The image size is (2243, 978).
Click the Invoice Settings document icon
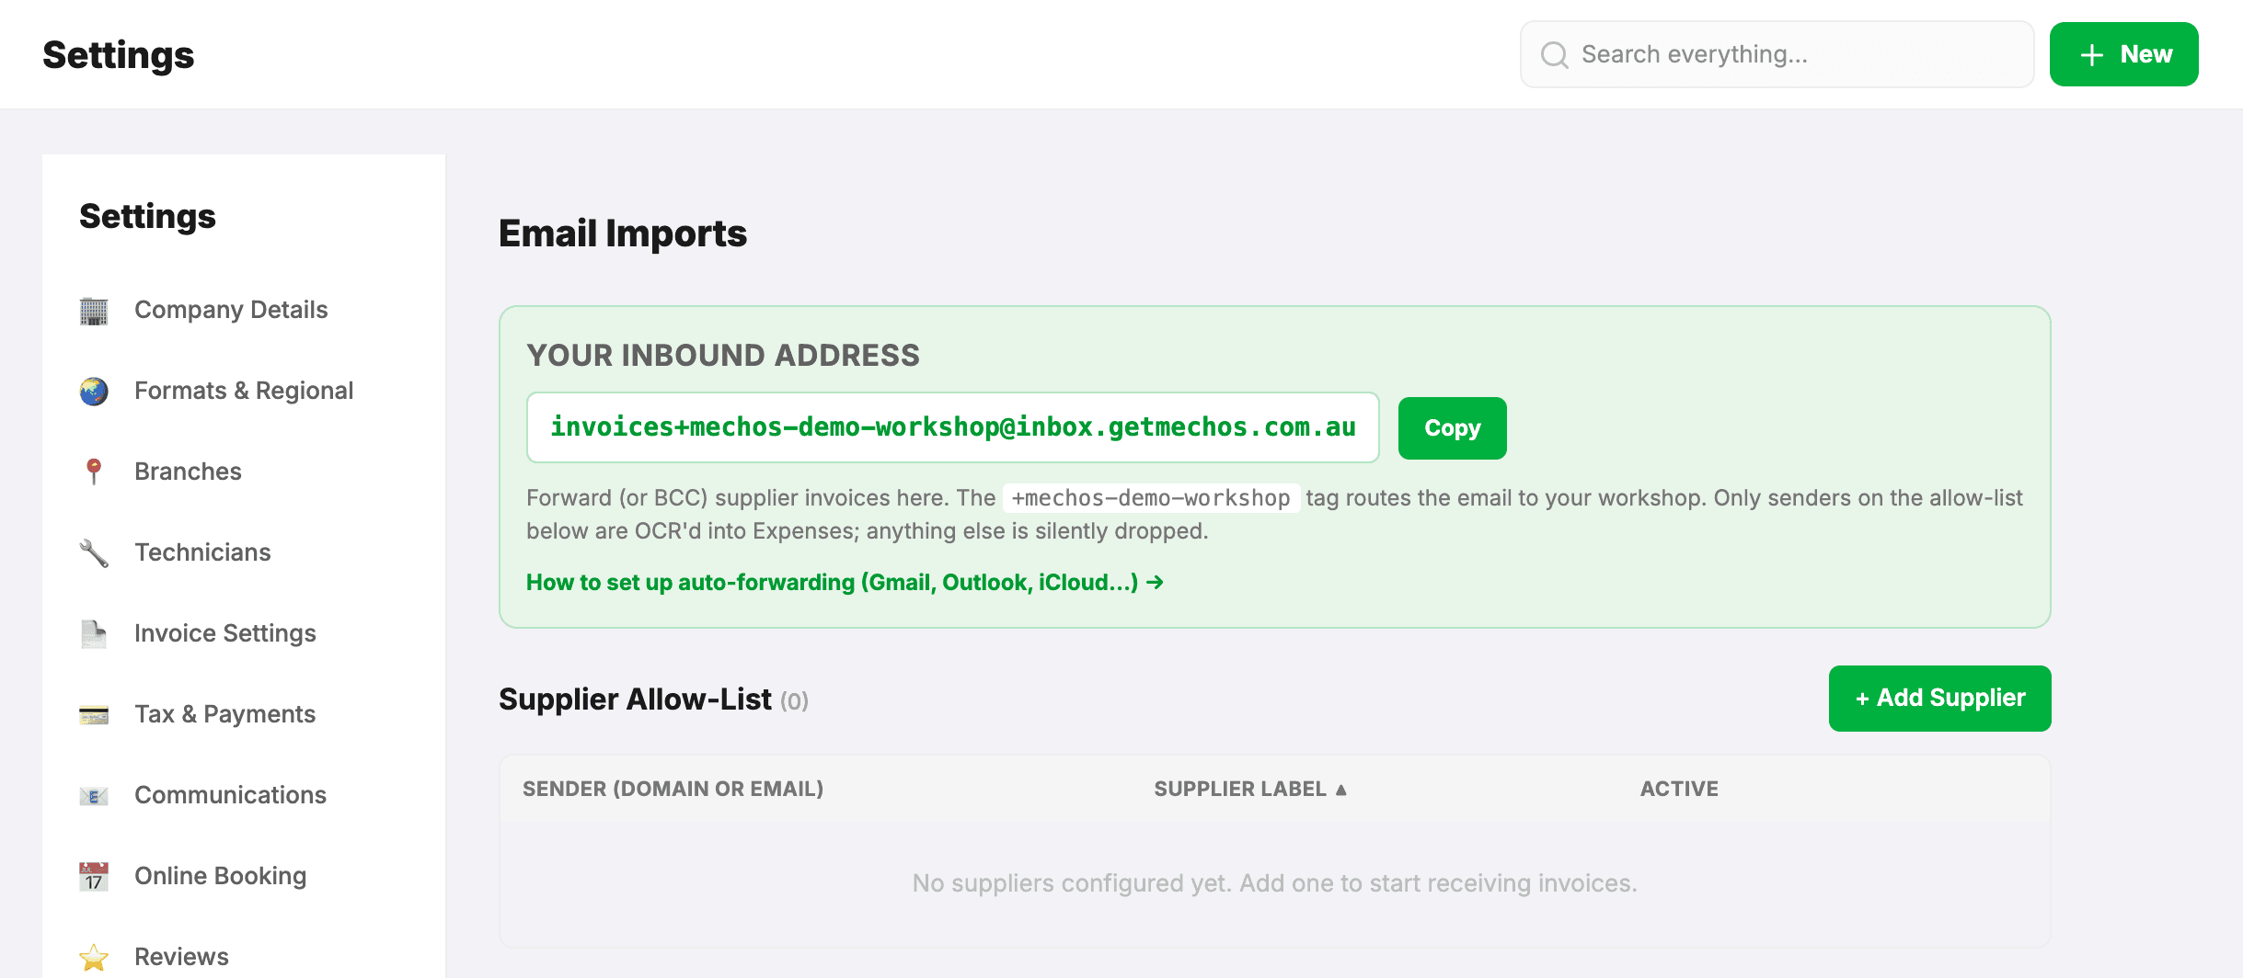(94, 634)
